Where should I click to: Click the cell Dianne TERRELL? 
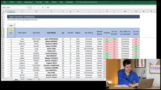[x=51, y=61]
